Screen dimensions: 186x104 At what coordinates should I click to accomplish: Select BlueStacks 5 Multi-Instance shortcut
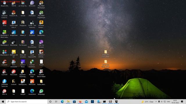click(x=5, y=34)
